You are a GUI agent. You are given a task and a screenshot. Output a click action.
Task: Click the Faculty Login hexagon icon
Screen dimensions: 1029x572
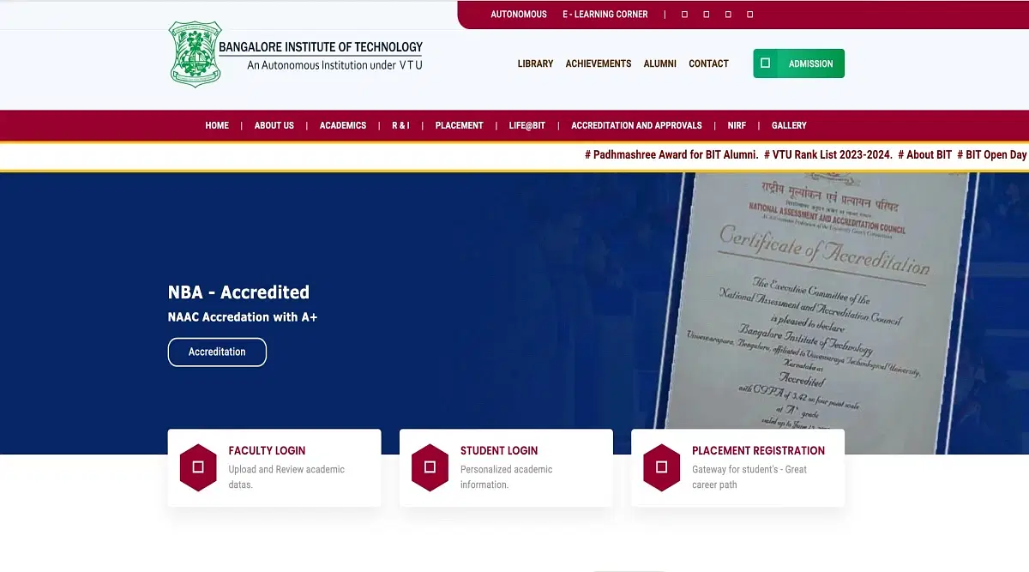pos(198,467)
